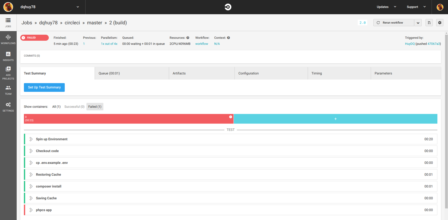Click the Resources help question mark icon
448x220 pixels.
pos(188,38)
